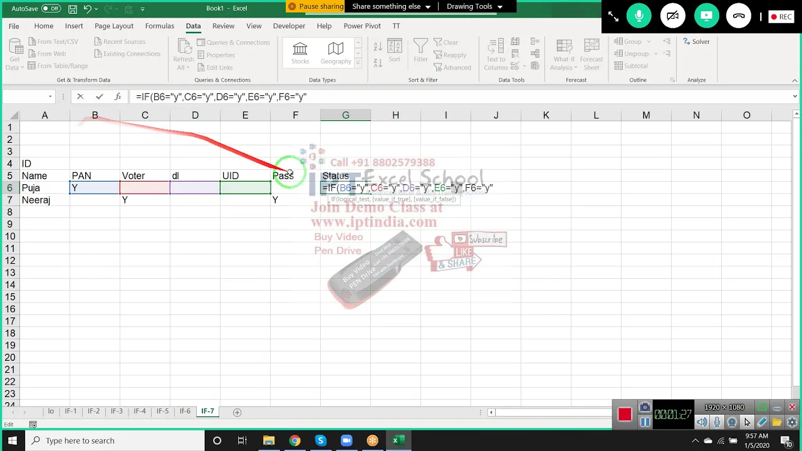This screenshot has width=802, height=451.
Task: Click Subtotal in Outline group
Action: [631, 66]
